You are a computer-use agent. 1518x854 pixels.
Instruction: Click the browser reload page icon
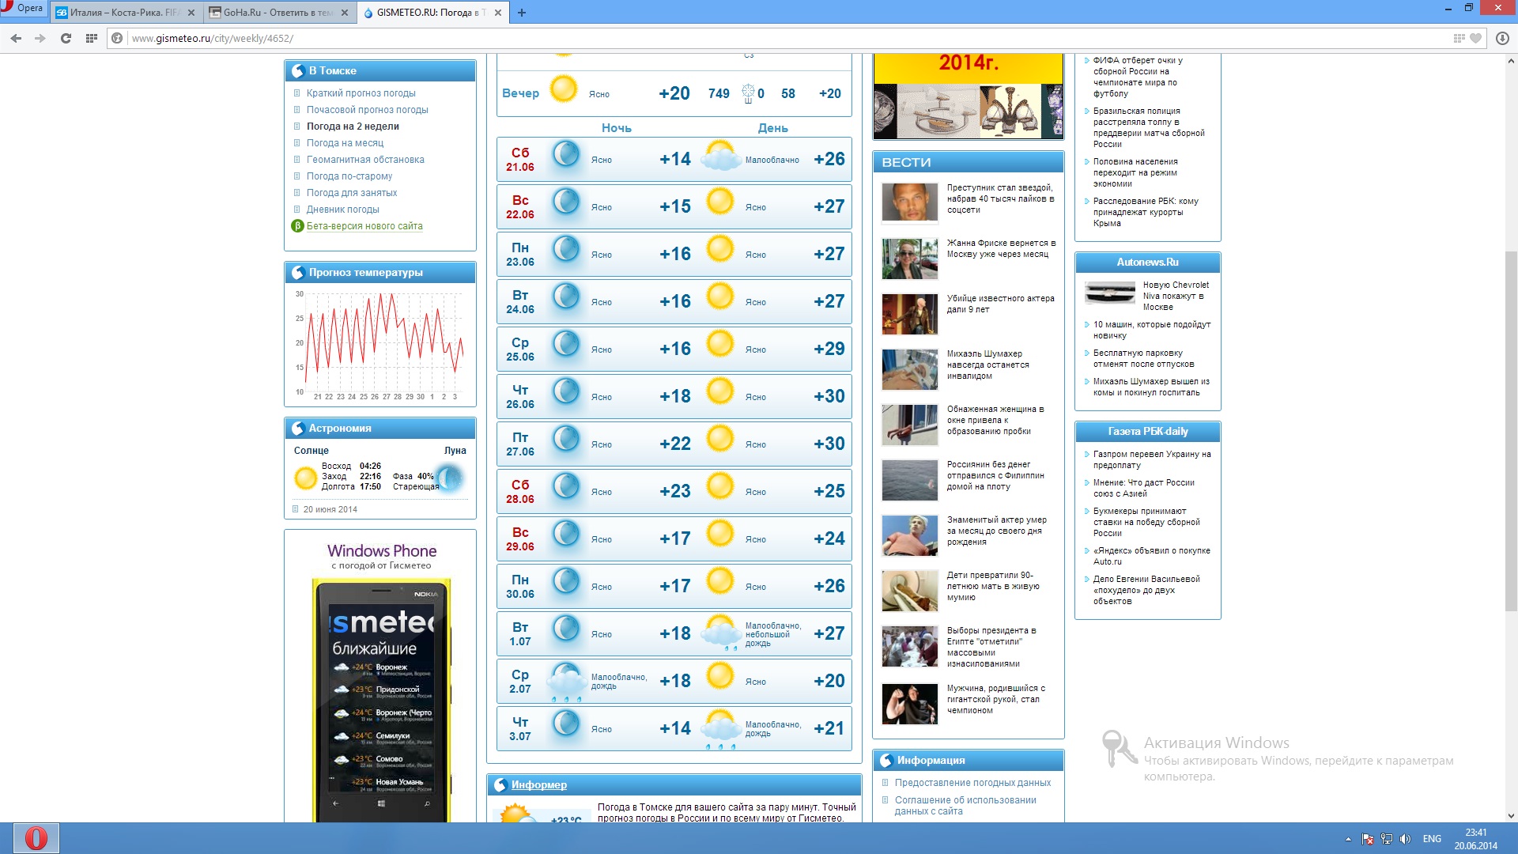coord(66,38)
